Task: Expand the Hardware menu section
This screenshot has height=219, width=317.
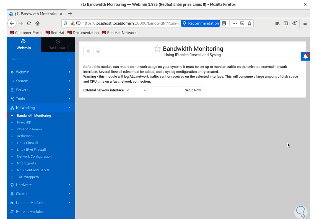Action: click(x=41, y=185)
